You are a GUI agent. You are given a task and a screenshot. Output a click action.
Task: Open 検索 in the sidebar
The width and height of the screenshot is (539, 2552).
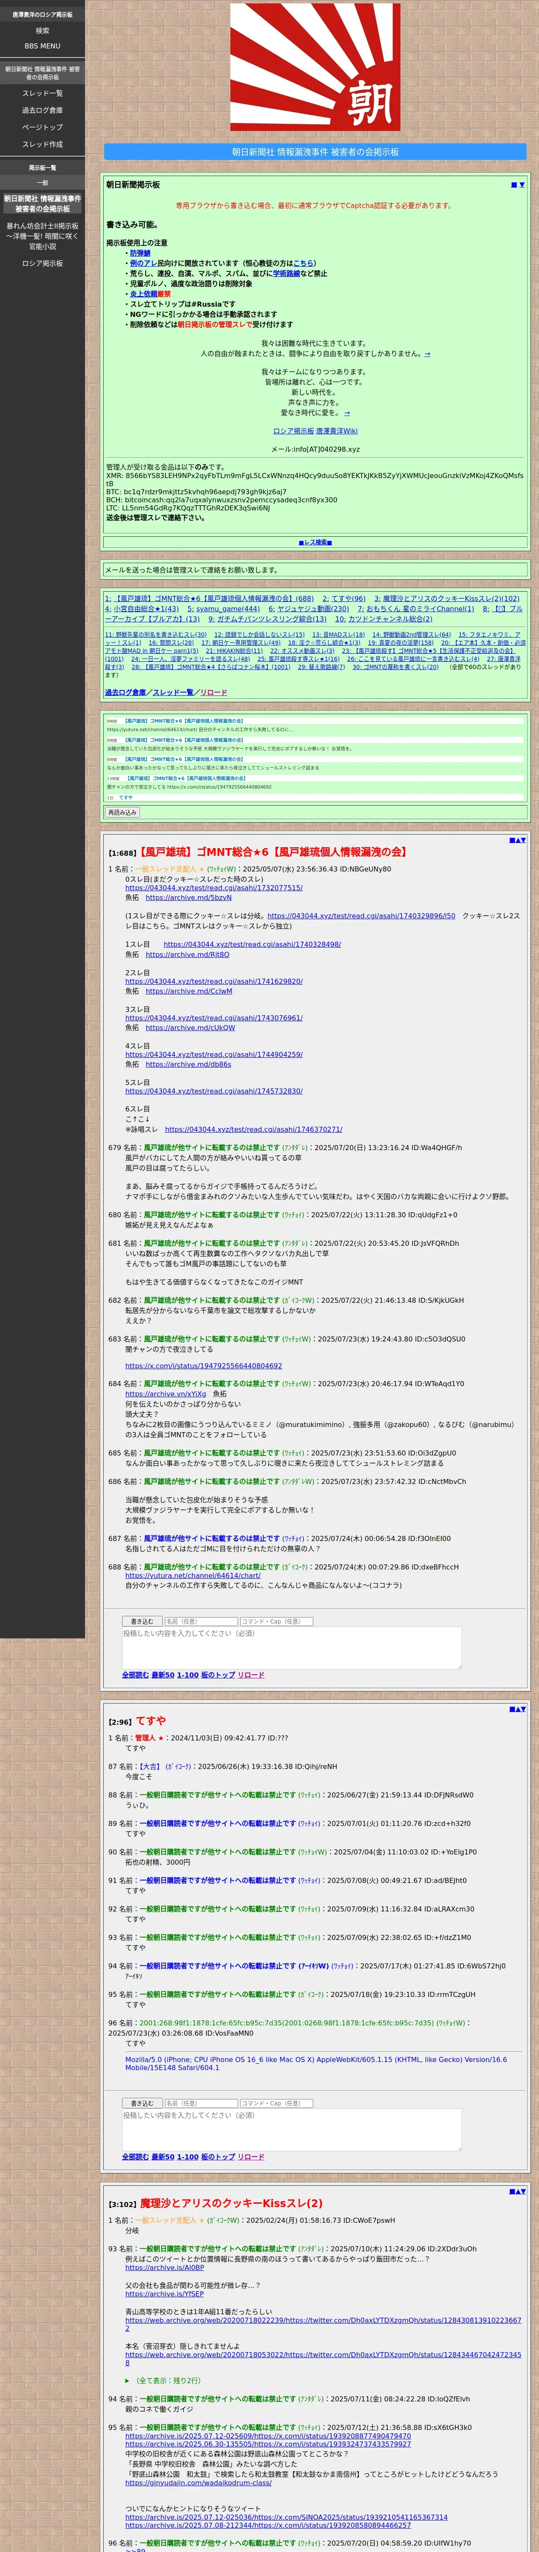(43, 31)
